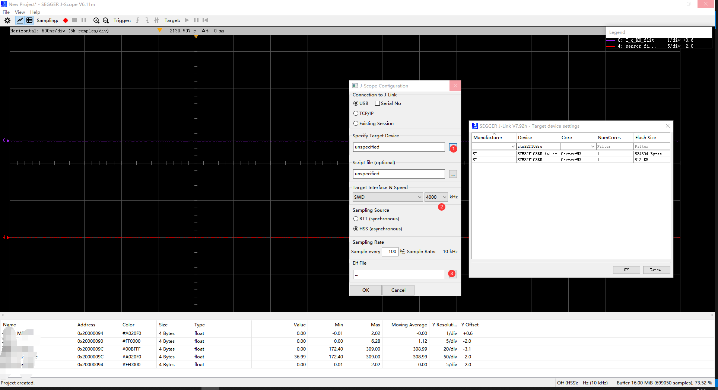Sort by Device column header
The width and height of the screenshot is (718, 390).
point(538,138)
